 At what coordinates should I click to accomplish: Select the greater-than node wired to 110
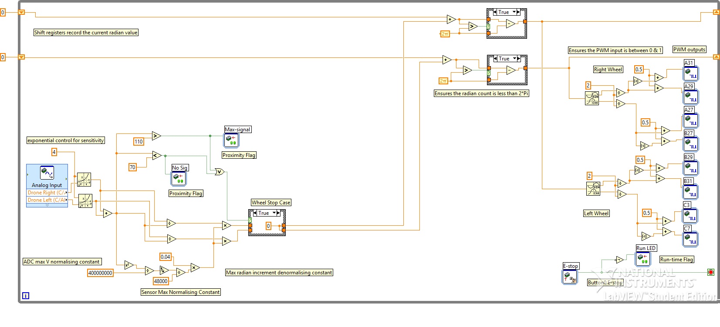(156, 136)
